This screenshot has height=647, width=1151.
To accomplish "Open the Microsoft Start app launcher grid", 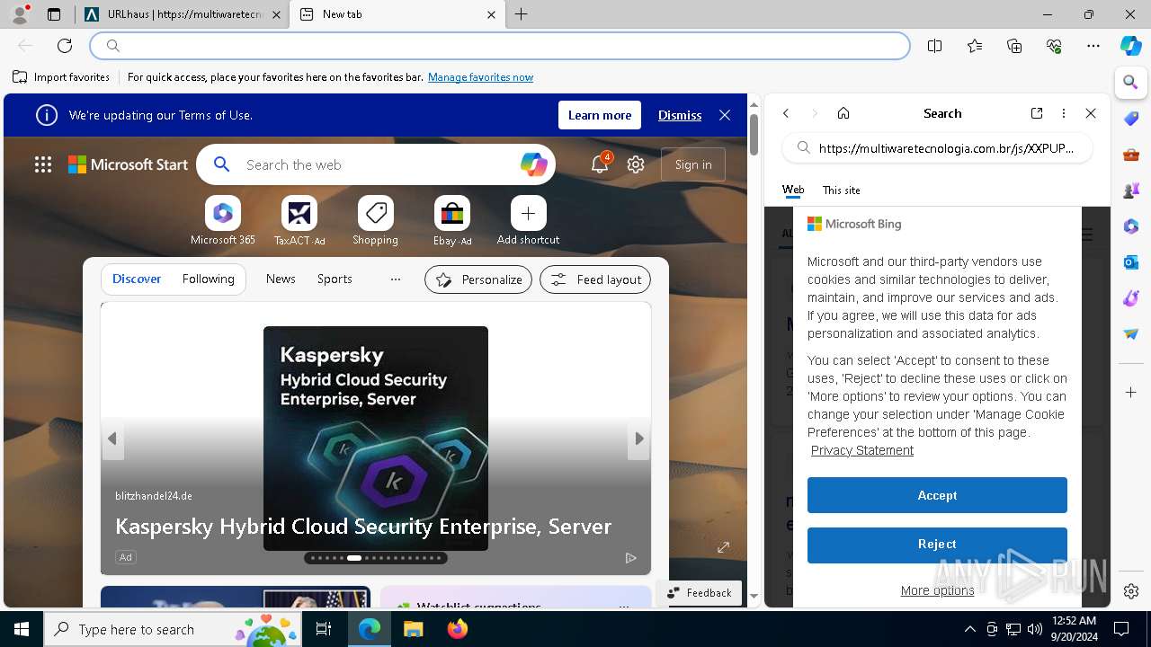I will point(43,164).
